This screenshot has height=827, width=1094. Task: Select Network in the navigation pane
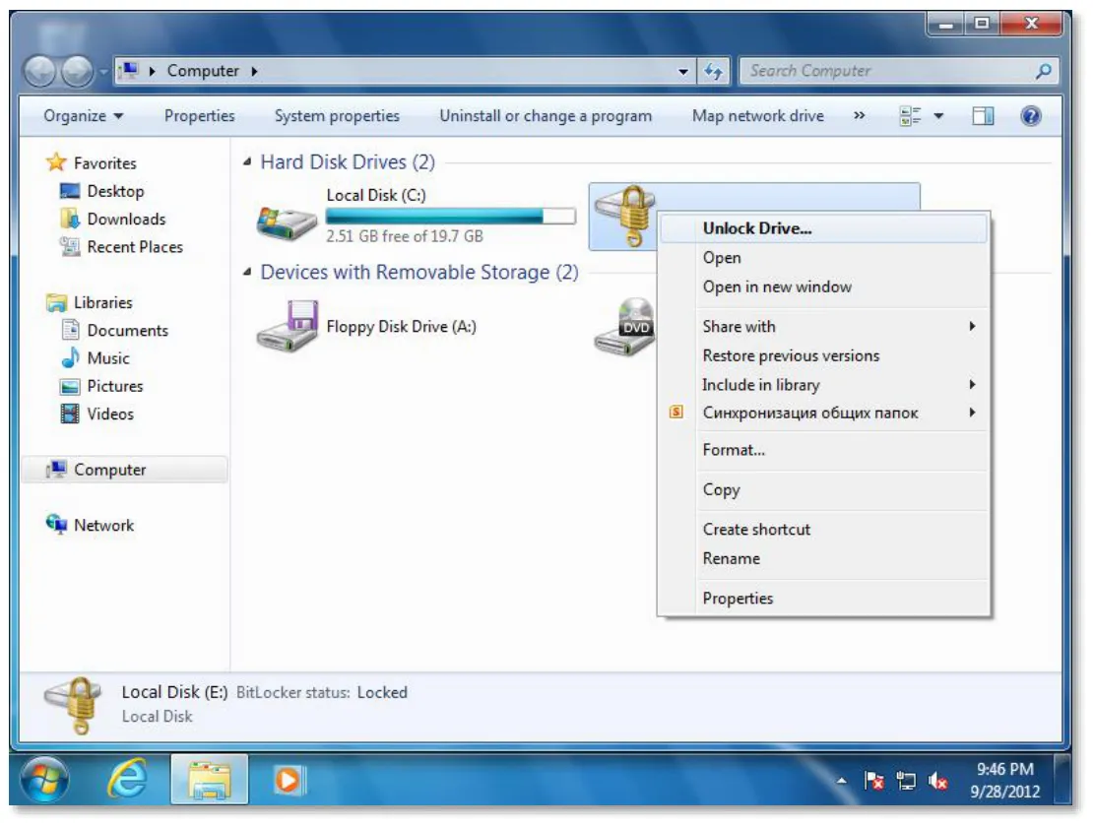[104, 526]
